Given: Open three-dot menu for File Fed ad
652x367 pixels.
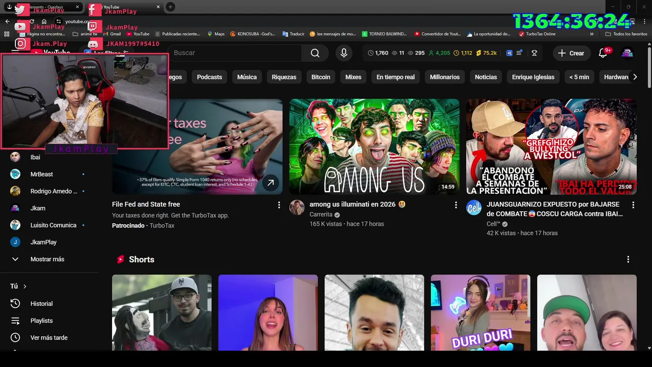Looking at the screenshot, I should [279, 205].
